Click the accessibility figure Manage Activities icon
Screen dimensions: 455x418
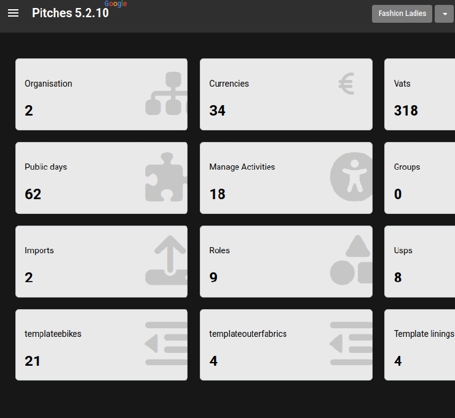pos(351,178)
